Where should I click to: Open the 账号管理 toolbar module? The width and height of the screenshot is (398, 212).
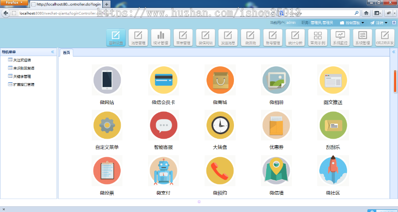[x=273, y=38]
